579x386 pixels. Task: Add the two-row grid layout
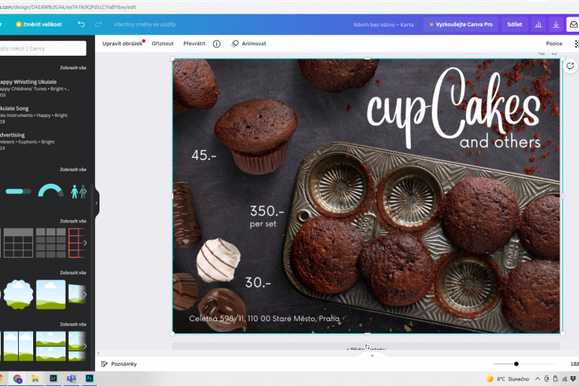(51, 346)
